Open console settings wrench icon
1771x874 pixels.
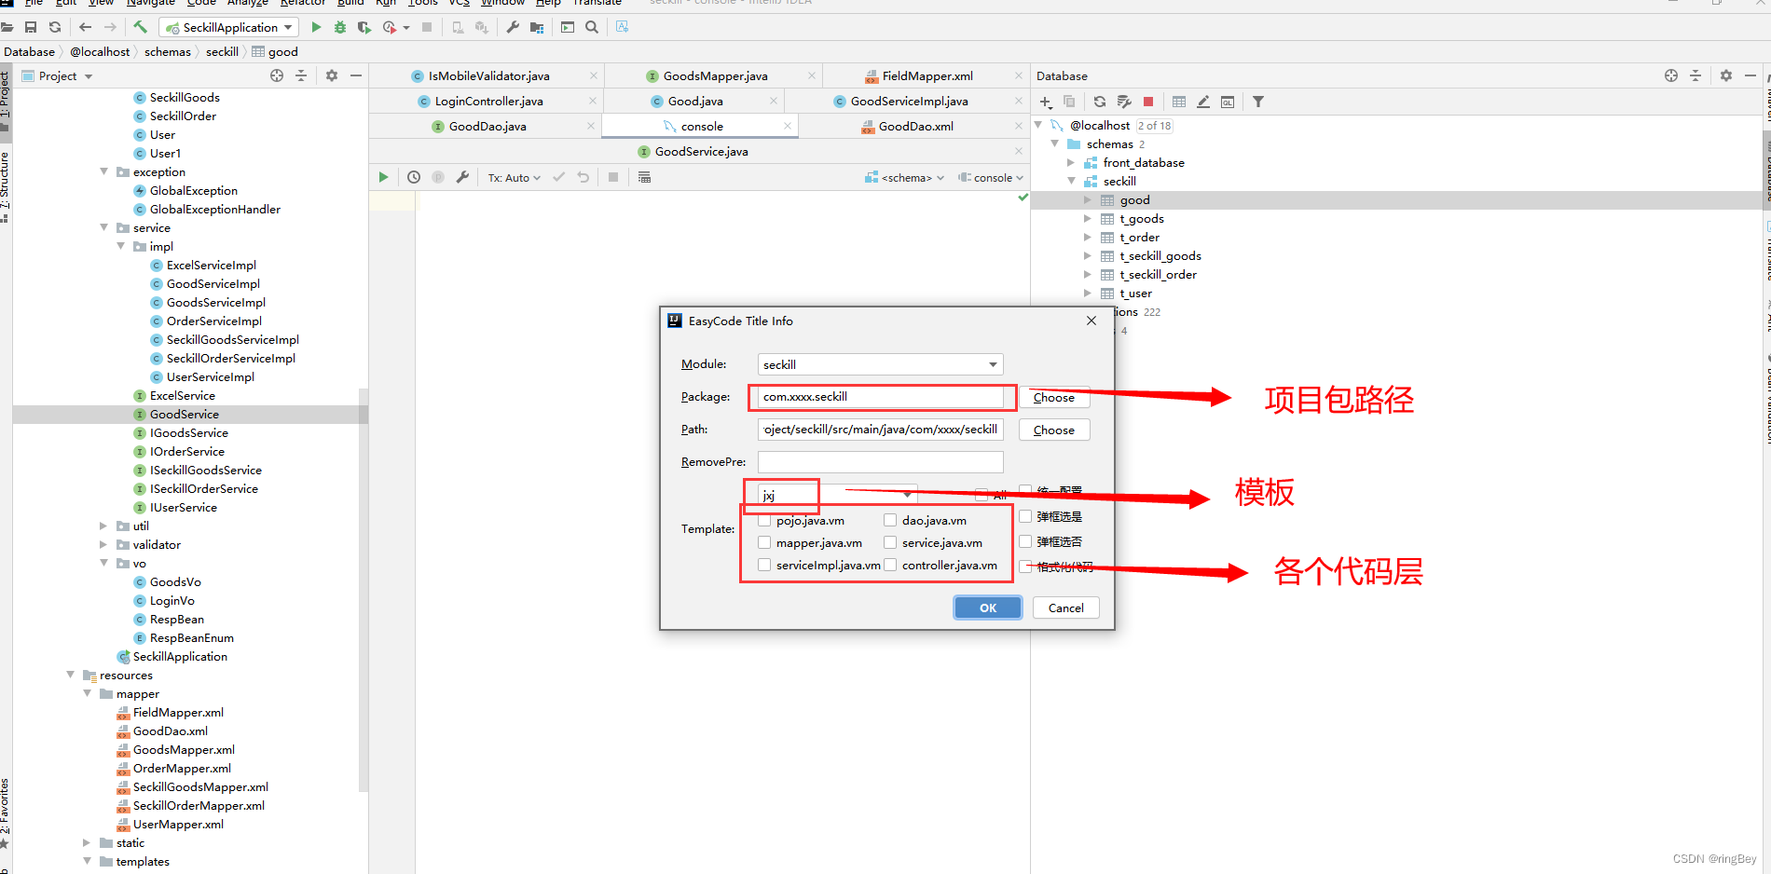point(462,177)
